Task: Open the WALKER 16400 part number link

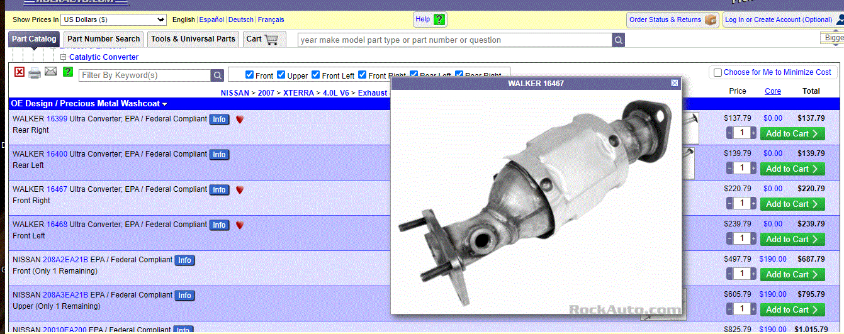Action: (x=57, y=154)
